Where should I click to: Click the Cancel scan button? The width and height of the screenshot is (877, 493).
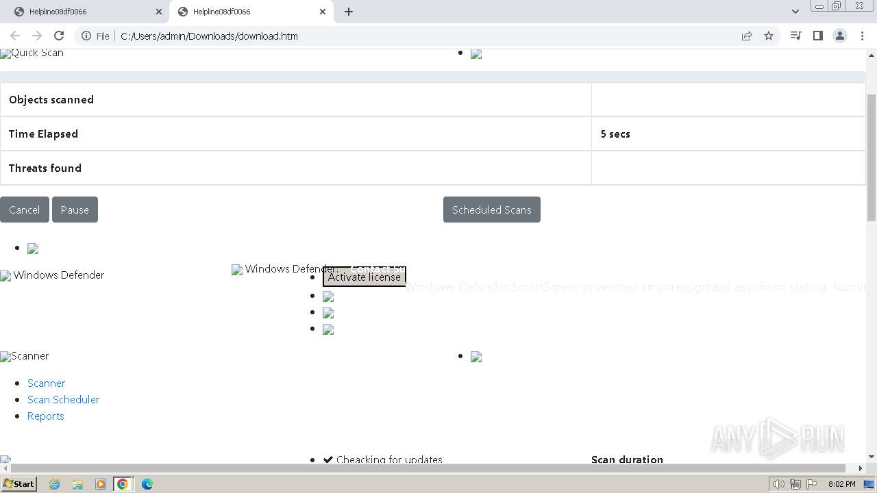click(x=25, y=210)
